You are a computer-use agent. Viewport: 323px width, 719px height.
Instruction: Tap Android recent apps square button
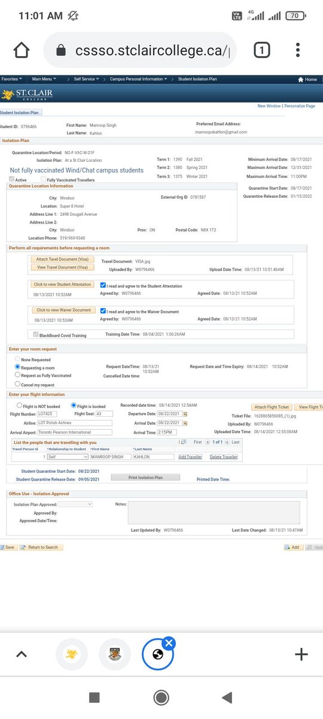[x=94, y=697]
